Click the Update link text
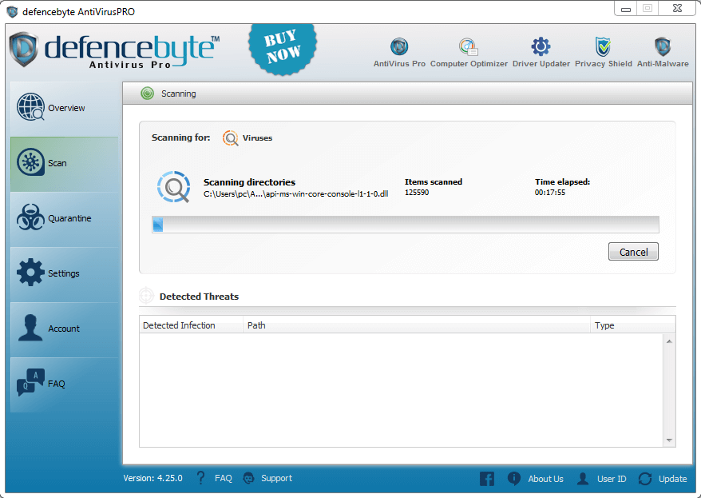701x498 pixels. coord(672,479)
